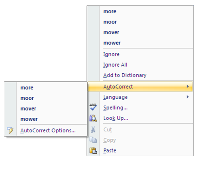
Task: Expand the Language submenu arrow
Action: point(188,97)
